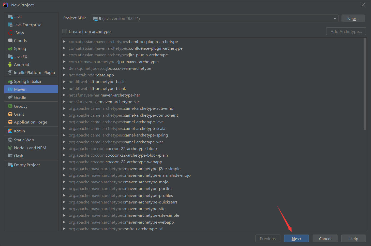This screenshot has width=371, height=246.
Task: Pick the Grails icon
Action: pos(10,114)
